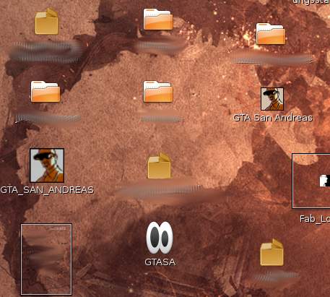
Task: Open the yellow package right of GTASA
Action: [272, 252]
